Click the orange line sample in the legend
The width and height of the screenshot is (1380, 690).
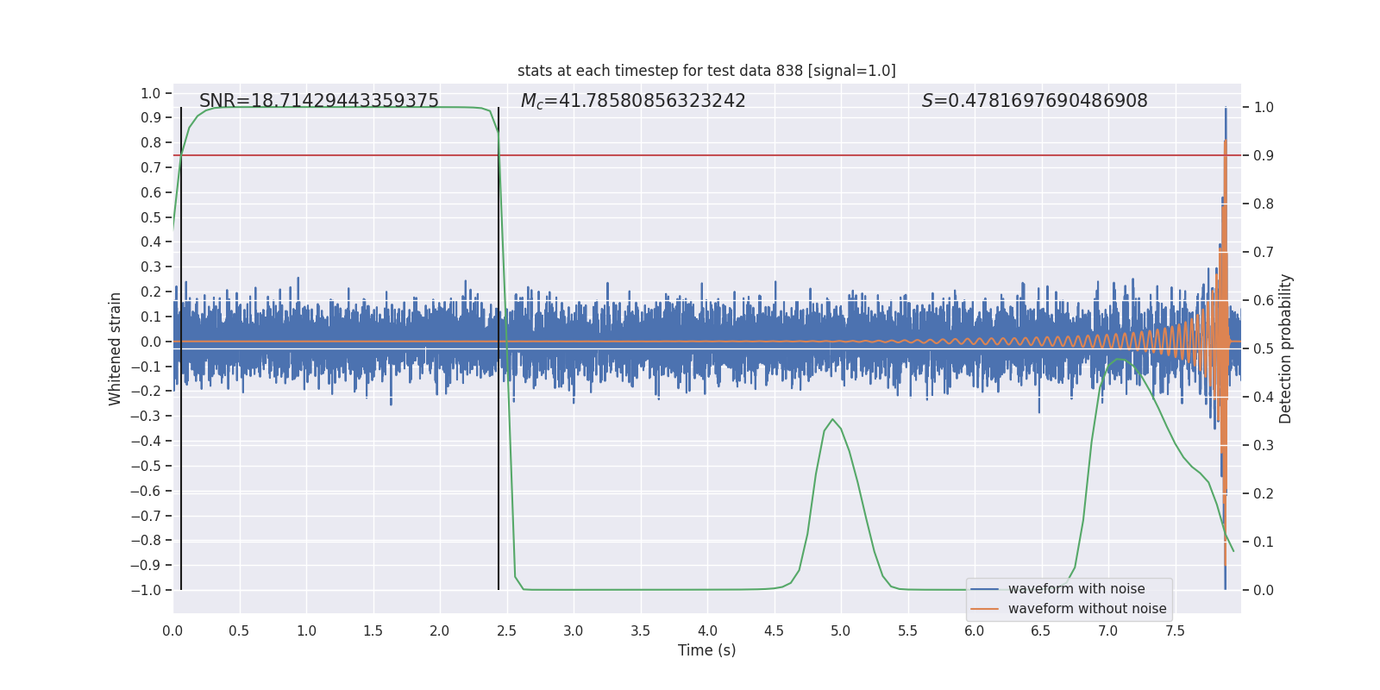pyautogui.click(x=985, y=609)
